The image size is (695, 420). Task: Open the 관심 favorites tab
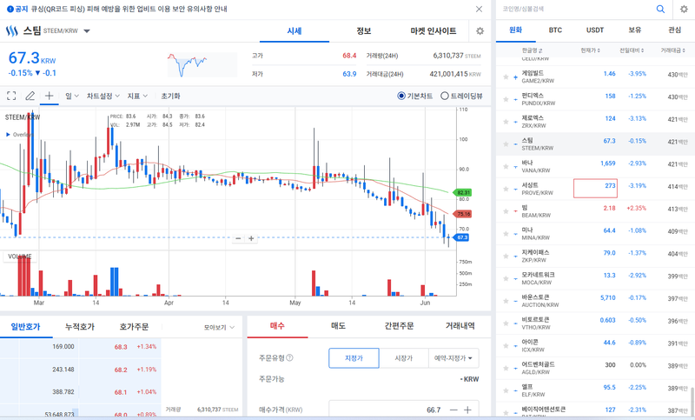click(x=675, y=30)
